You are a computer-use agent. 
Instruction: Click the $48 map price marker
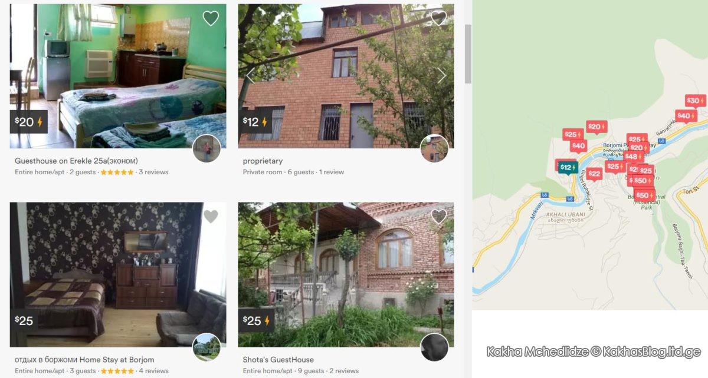[634, 157]
